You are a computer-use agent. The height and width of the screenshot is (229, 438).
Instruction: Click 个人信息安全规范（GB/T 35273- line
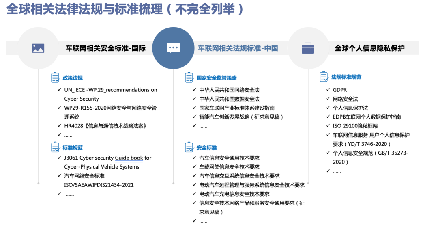pyautogui.click(x=370, y=153)
